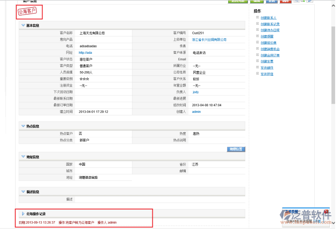336x229 pixels.
Task: Click arrow icon beside 创建合同订单
Action: coord(257,55)
